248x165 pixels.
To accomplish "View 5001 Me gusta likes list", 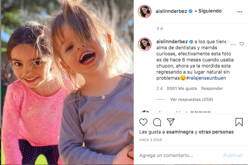I will pos(182,88).
